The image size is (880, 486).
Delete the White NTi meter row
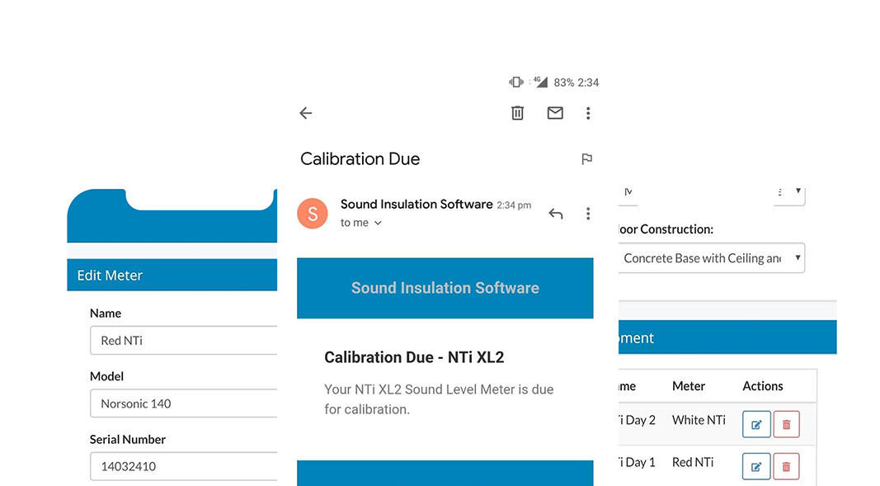[x=786, y=424]
